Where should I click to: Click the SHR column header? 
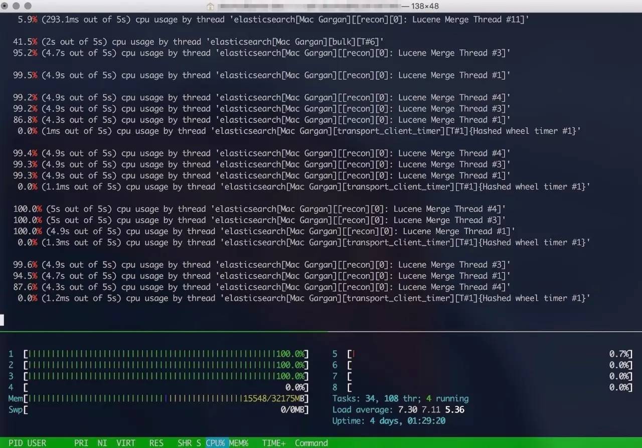(x=185, y=443)
